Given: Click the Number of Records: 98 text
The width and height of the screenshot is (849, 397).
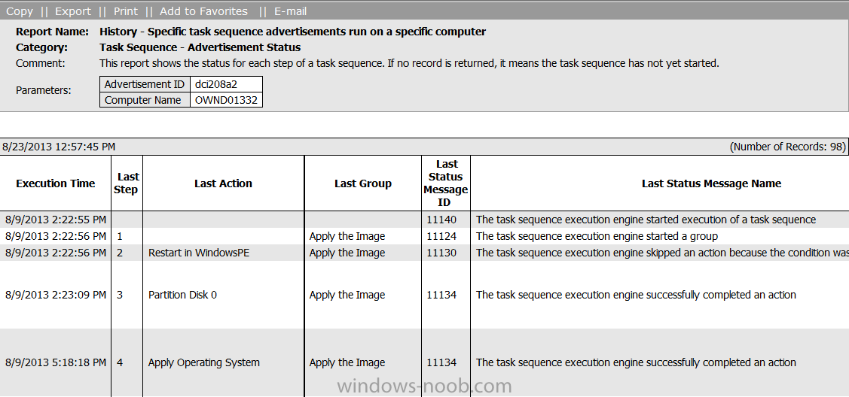Looking at the screenshot, I should pos(788,147).
